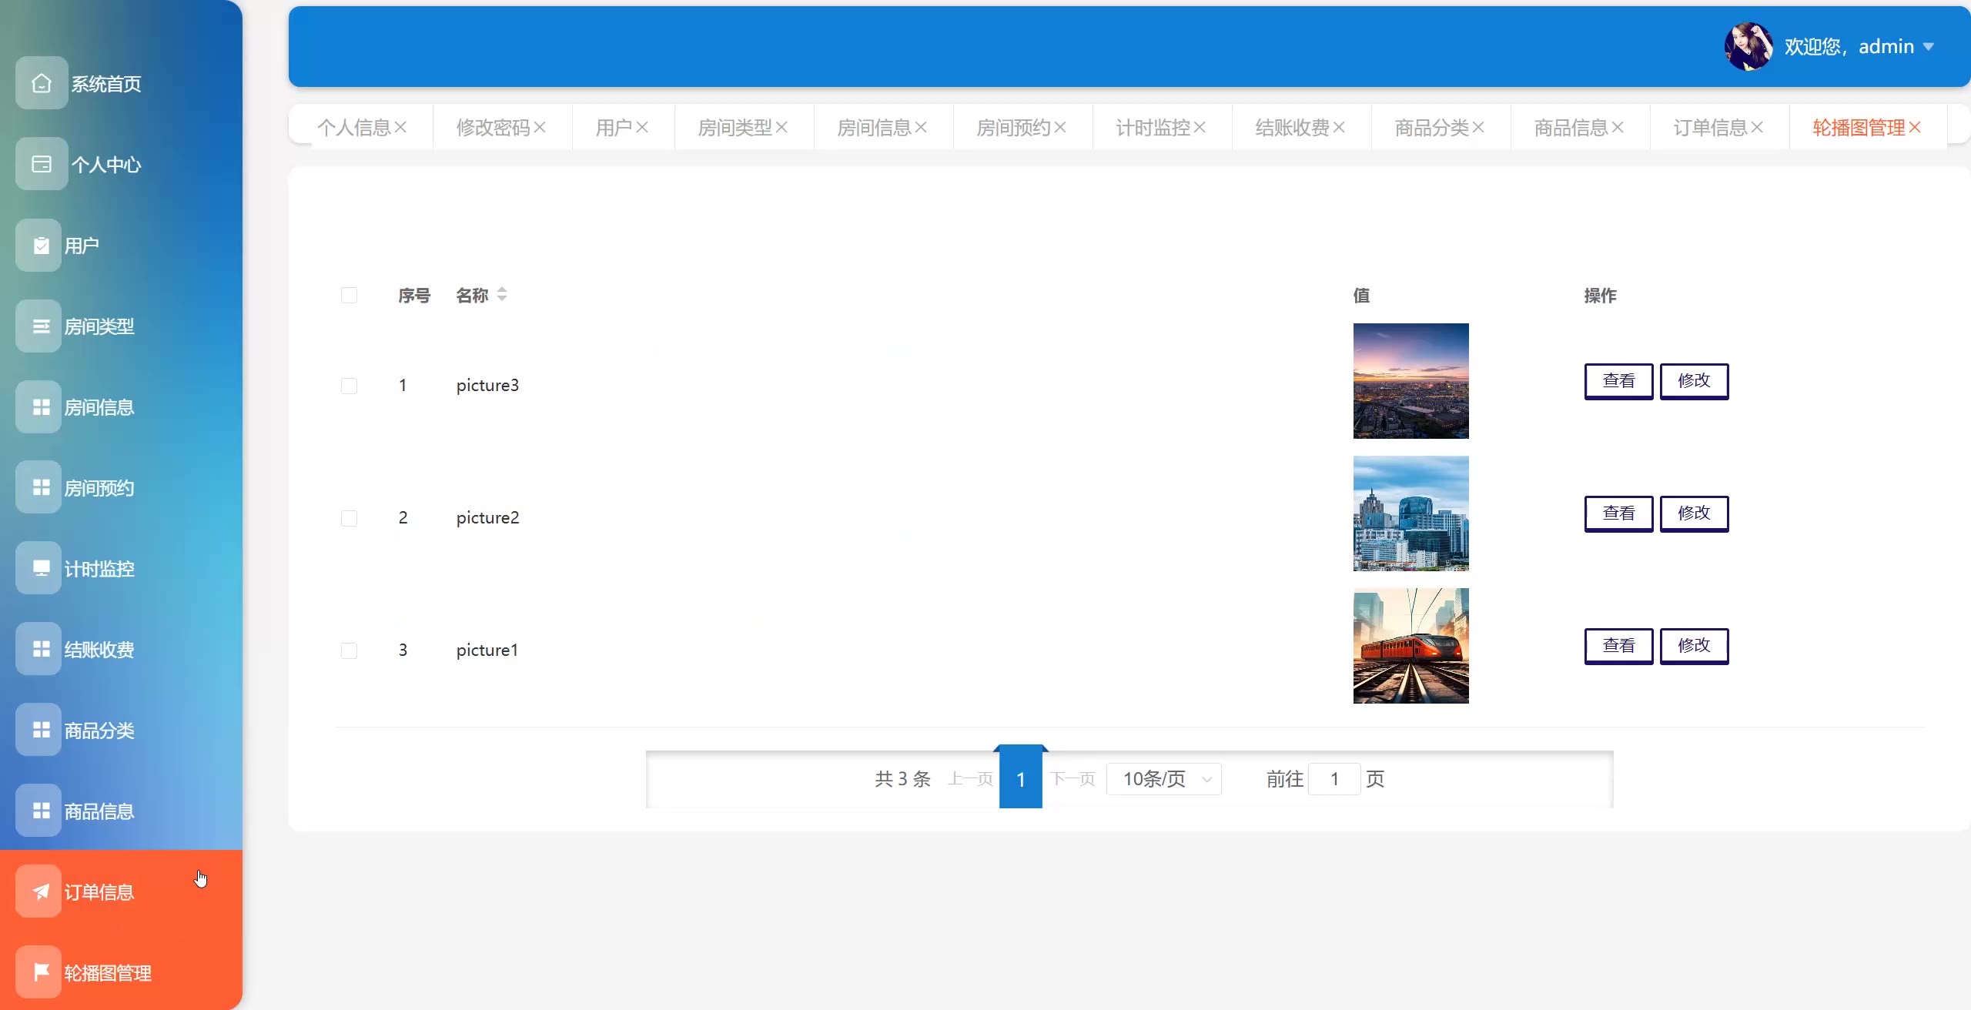Click the clipboard icon beside 用户

tap(42, 246)
